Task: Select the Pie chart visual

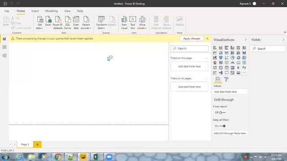Action: 232,58
